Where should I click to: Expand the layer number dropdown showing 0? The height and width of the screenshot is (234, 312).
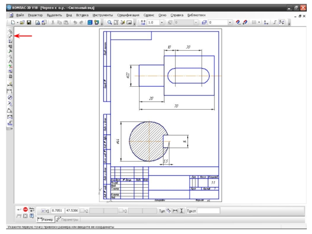(x=230, y=23)
